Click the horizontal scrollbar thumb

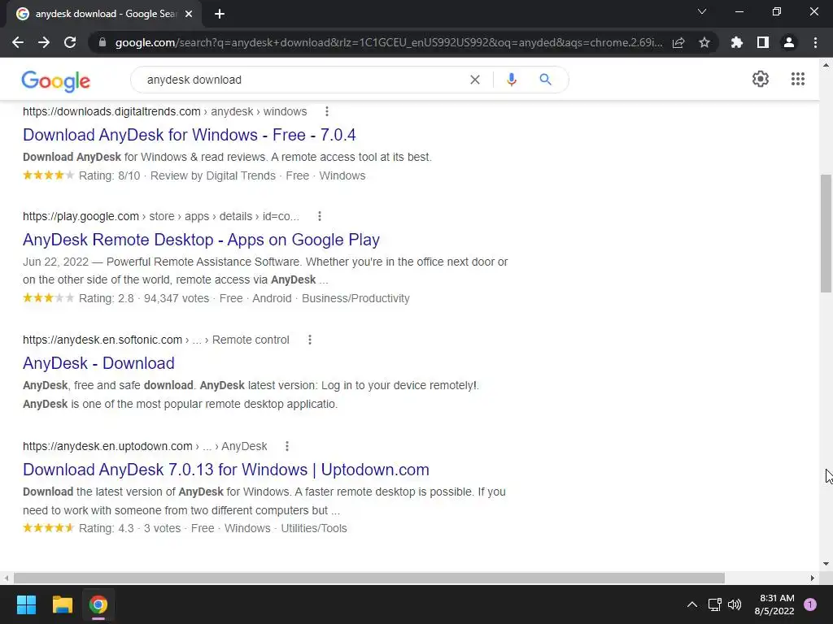[x=369, y=578]
